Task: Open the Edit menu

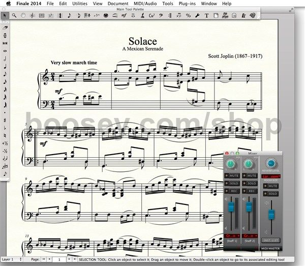Action: pyautogui.click(x=63, y=4)
